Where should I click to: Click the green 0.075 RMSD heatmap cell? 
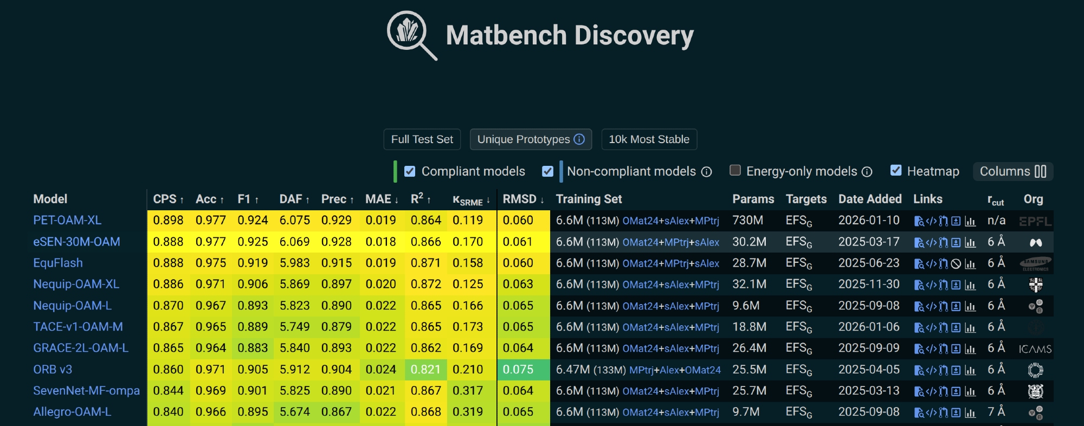tap(518, 370)
